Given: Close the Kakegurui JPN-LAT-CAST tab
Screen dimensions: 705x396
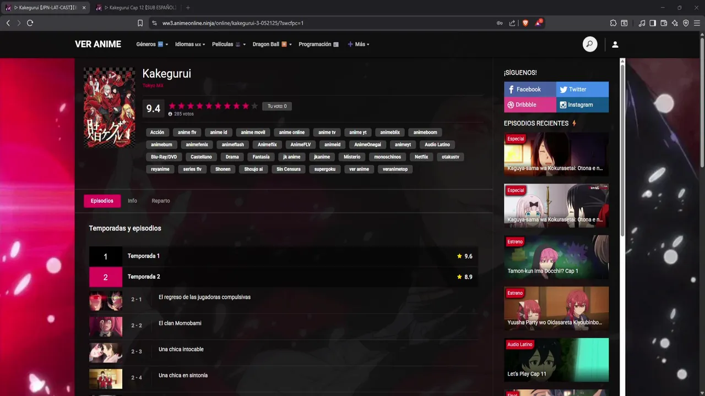Looking at the screenshot, I should coord(84,8).
